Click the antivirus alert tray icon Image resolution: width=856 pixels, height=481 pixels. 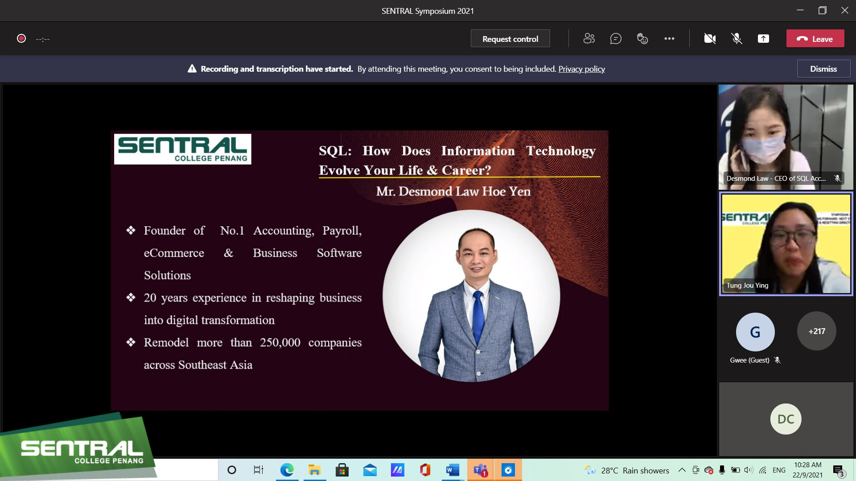[x=708, y=470]
